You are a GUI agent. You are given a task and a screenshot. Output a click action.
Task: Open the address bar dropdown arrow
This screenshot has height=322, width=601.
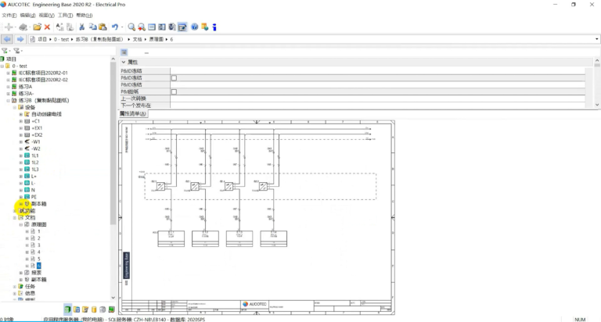597,39
